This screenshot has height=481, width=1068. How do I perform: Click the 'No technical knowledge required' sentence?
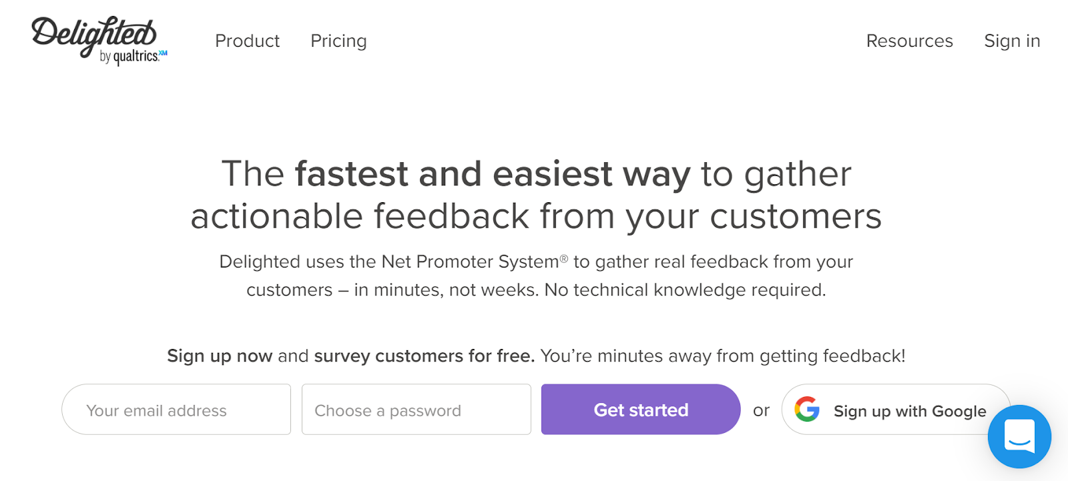[x=685, y=290]
